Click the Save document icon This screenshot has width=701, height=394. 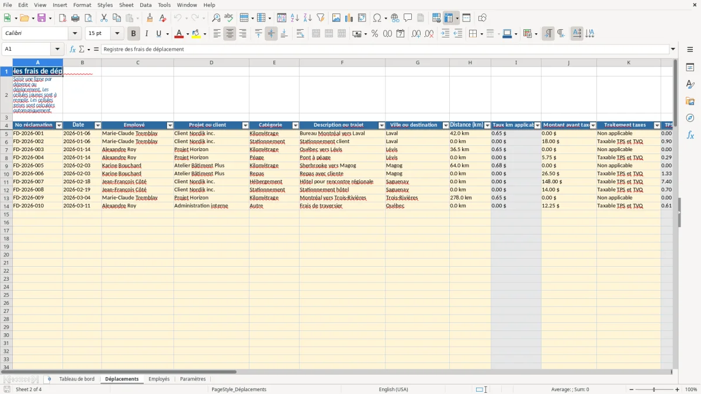[x=41, y=18]
